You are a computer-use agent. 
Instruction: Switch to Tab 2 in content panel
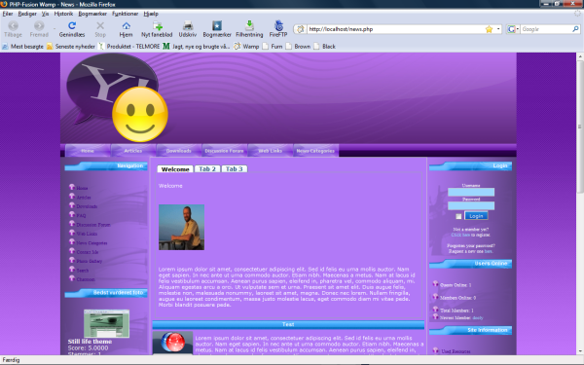(x=207, y=168)
